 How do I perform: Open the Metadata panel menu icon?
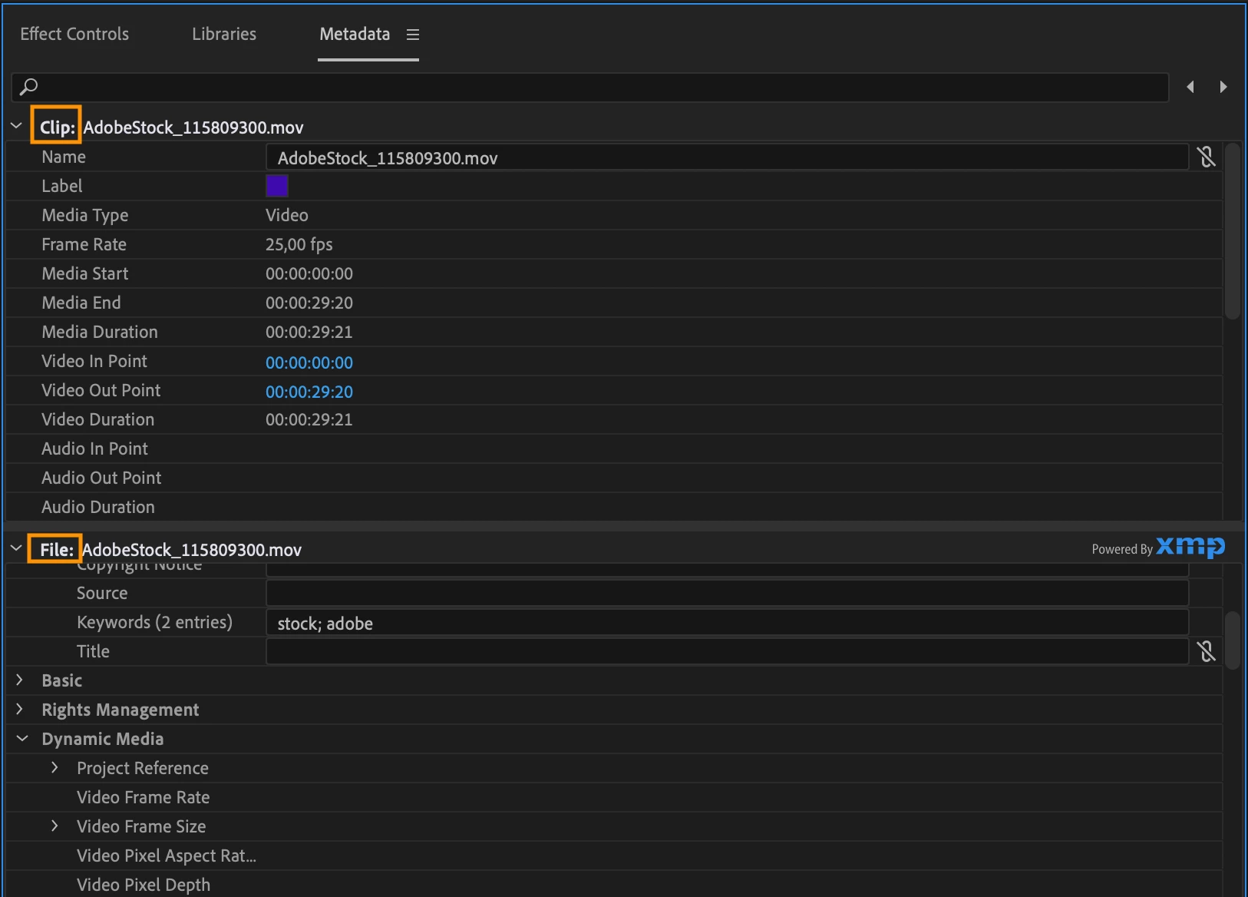(x=413, y=35)
